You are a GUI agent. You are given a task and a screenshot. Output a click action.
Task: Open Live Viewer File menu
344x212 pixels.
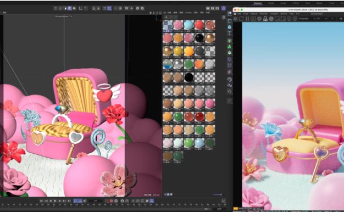click(x=239, y=14)
